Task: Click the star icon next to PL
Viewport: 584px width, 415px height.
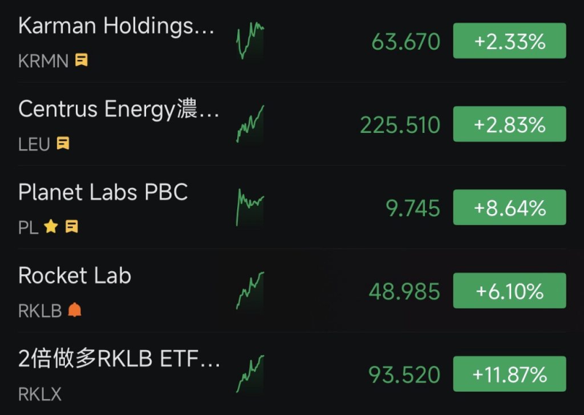Action: click(x=50, y=227)
